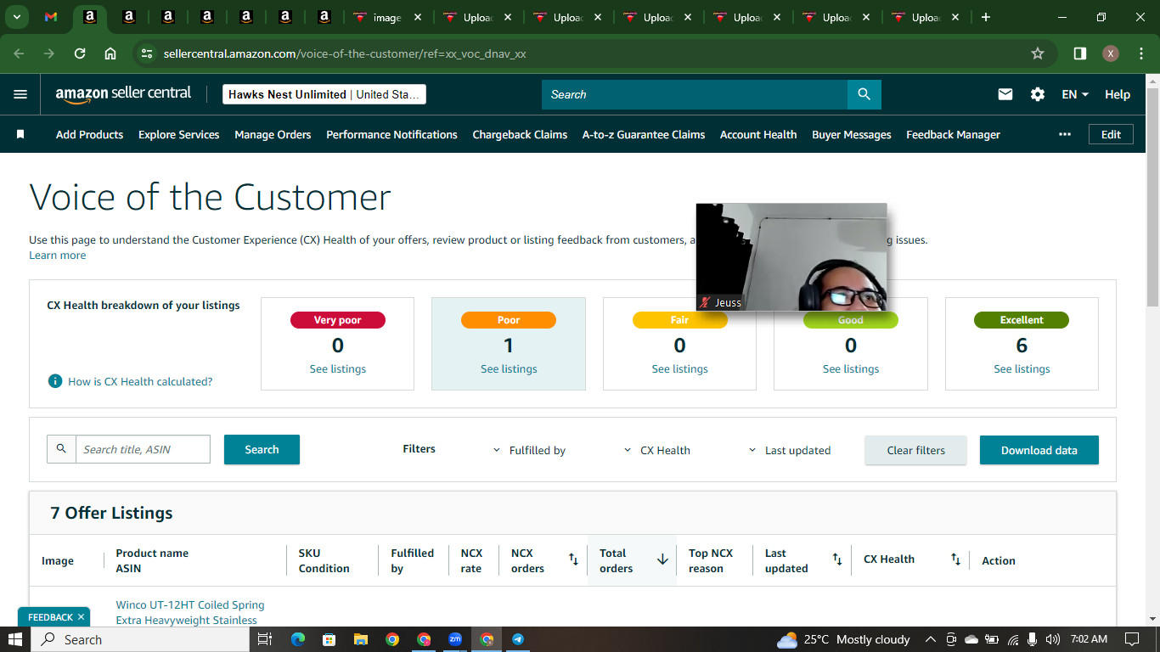See listings under Very poor CX Health
The width and height of the screenshot is (1160, 652).
[x=338, y=368]
